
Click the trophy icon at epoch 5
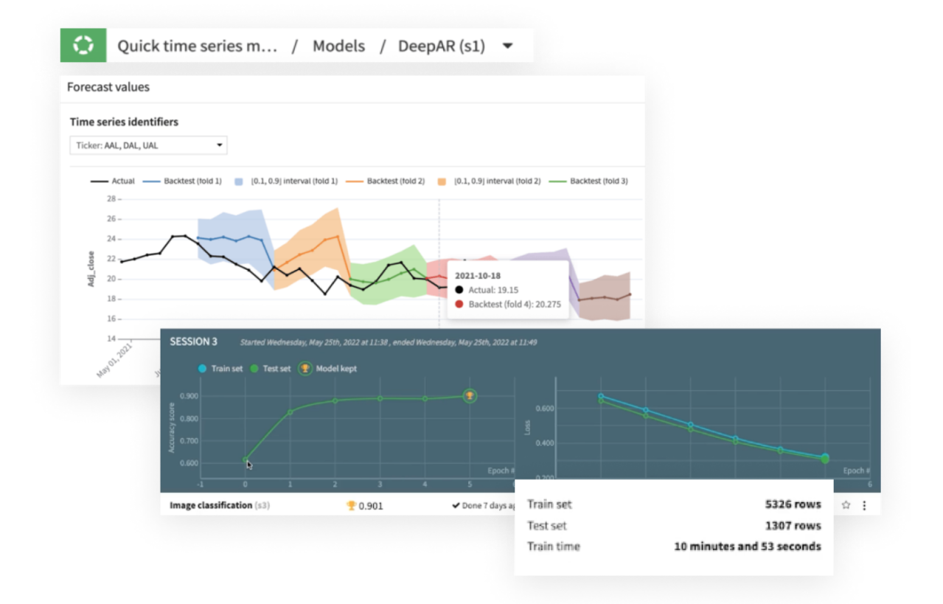coord(470,396)
